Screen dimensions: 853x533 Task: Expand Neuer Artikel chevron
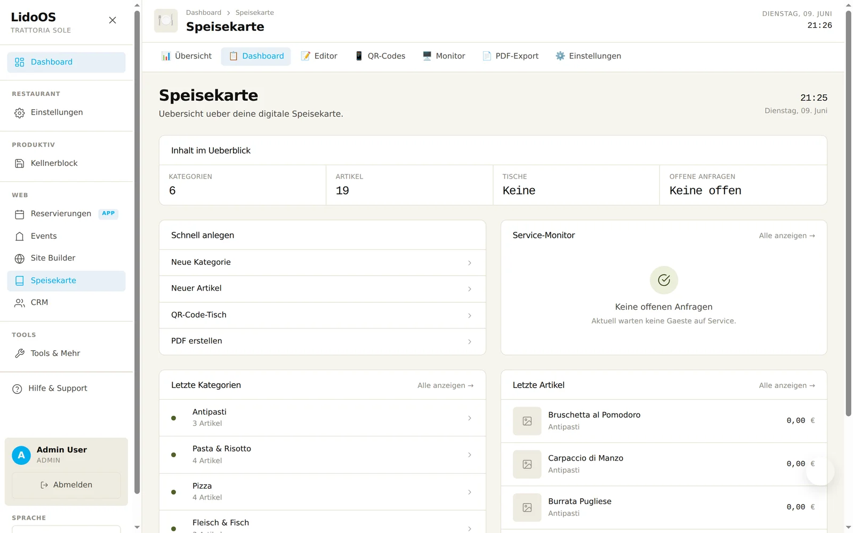click(x=470, y=289)
